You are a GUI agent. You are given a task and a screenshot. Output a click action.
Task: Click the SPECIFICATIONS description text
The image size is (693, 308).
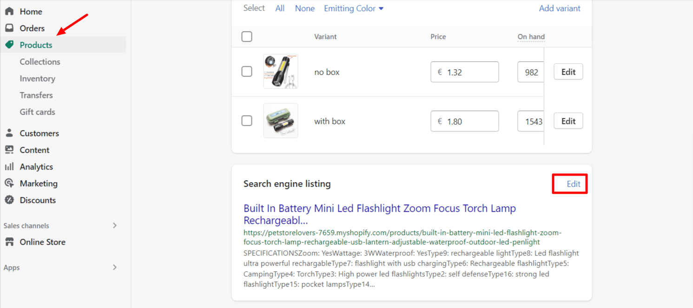411,269
